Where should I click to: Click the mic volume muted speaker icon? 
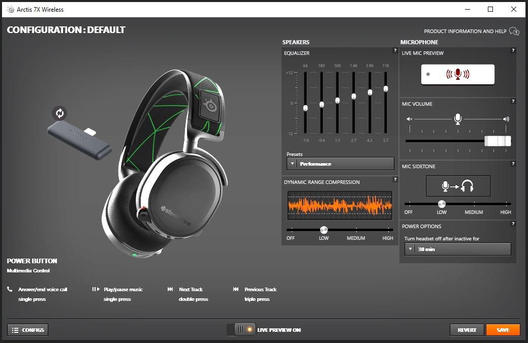[410, 119]
